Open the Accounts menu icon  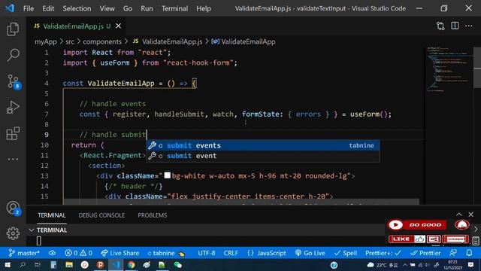(14, 209)
